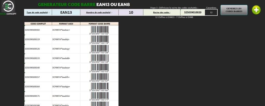Click the 'Caractères' label

click(x=211, y=8)
